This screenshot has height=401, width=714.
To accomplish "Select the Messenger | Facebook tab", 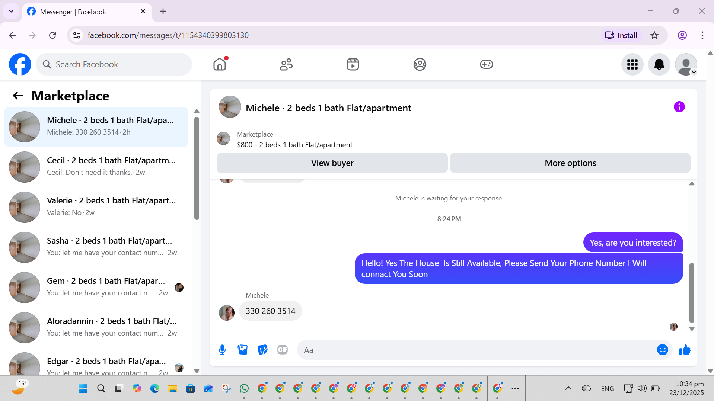I will pyautogui.click(x=87, y=12).
